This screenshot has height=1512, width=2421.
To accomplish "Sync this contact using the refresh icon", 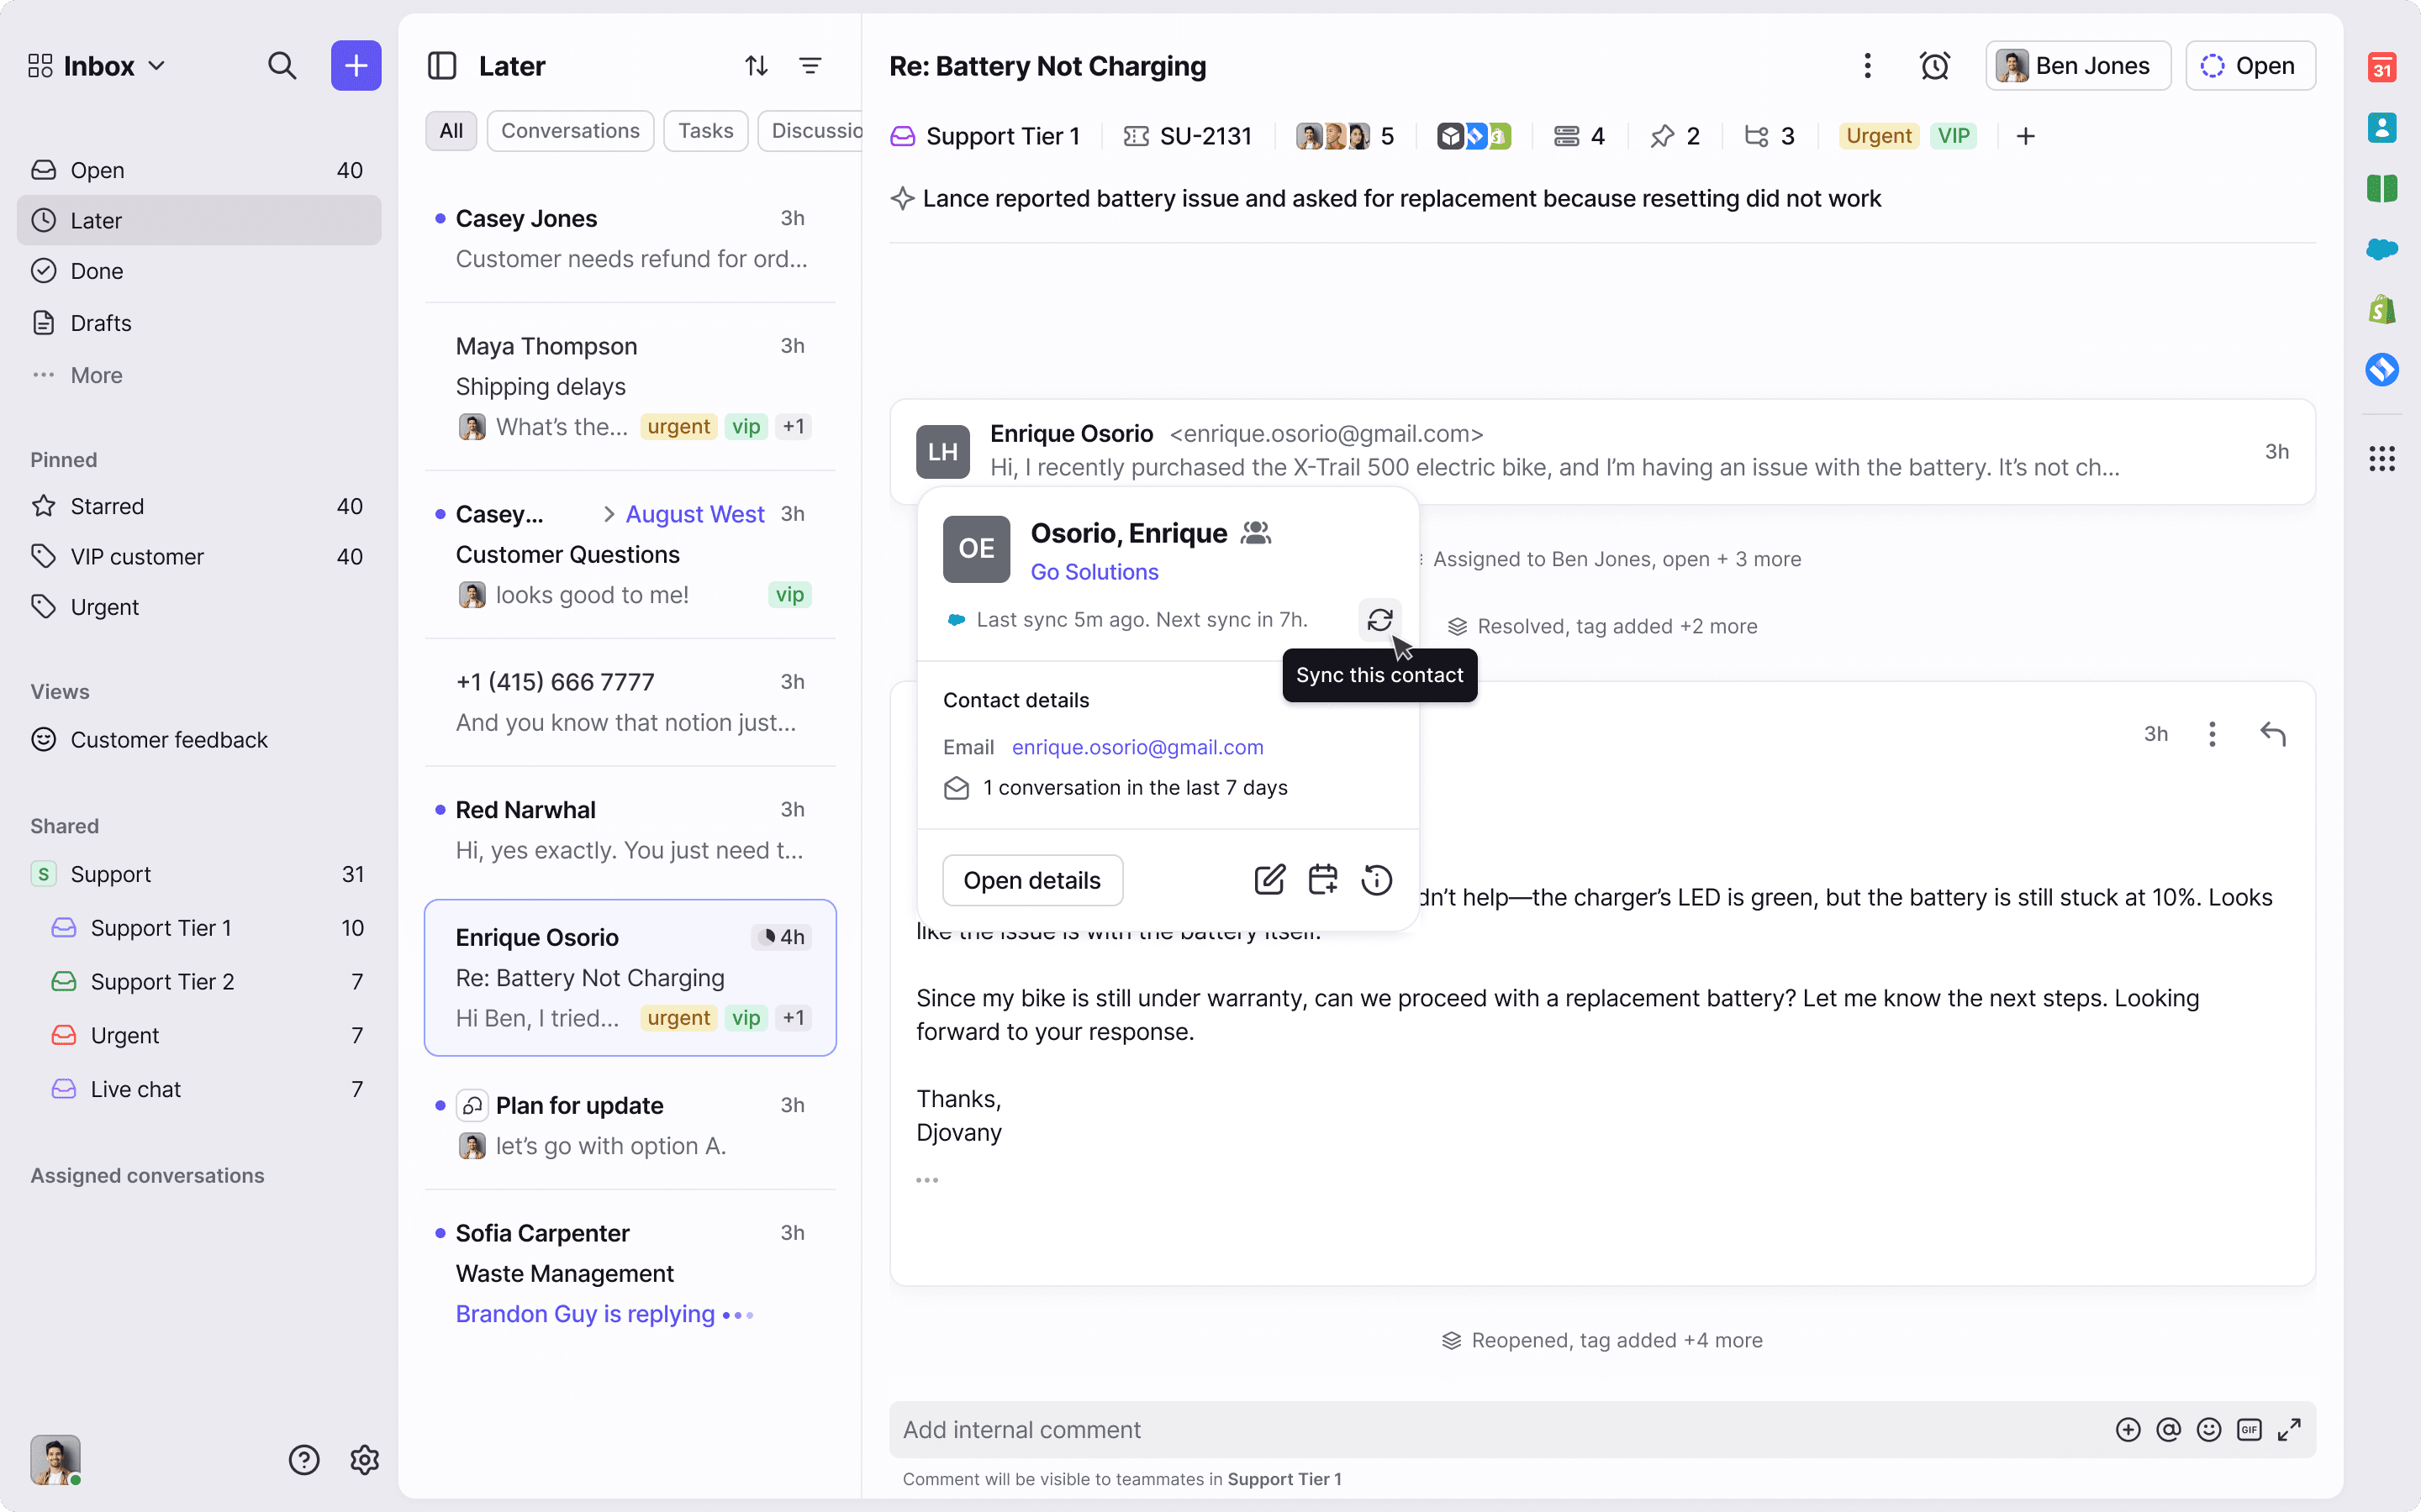I will pos(1379,620).
